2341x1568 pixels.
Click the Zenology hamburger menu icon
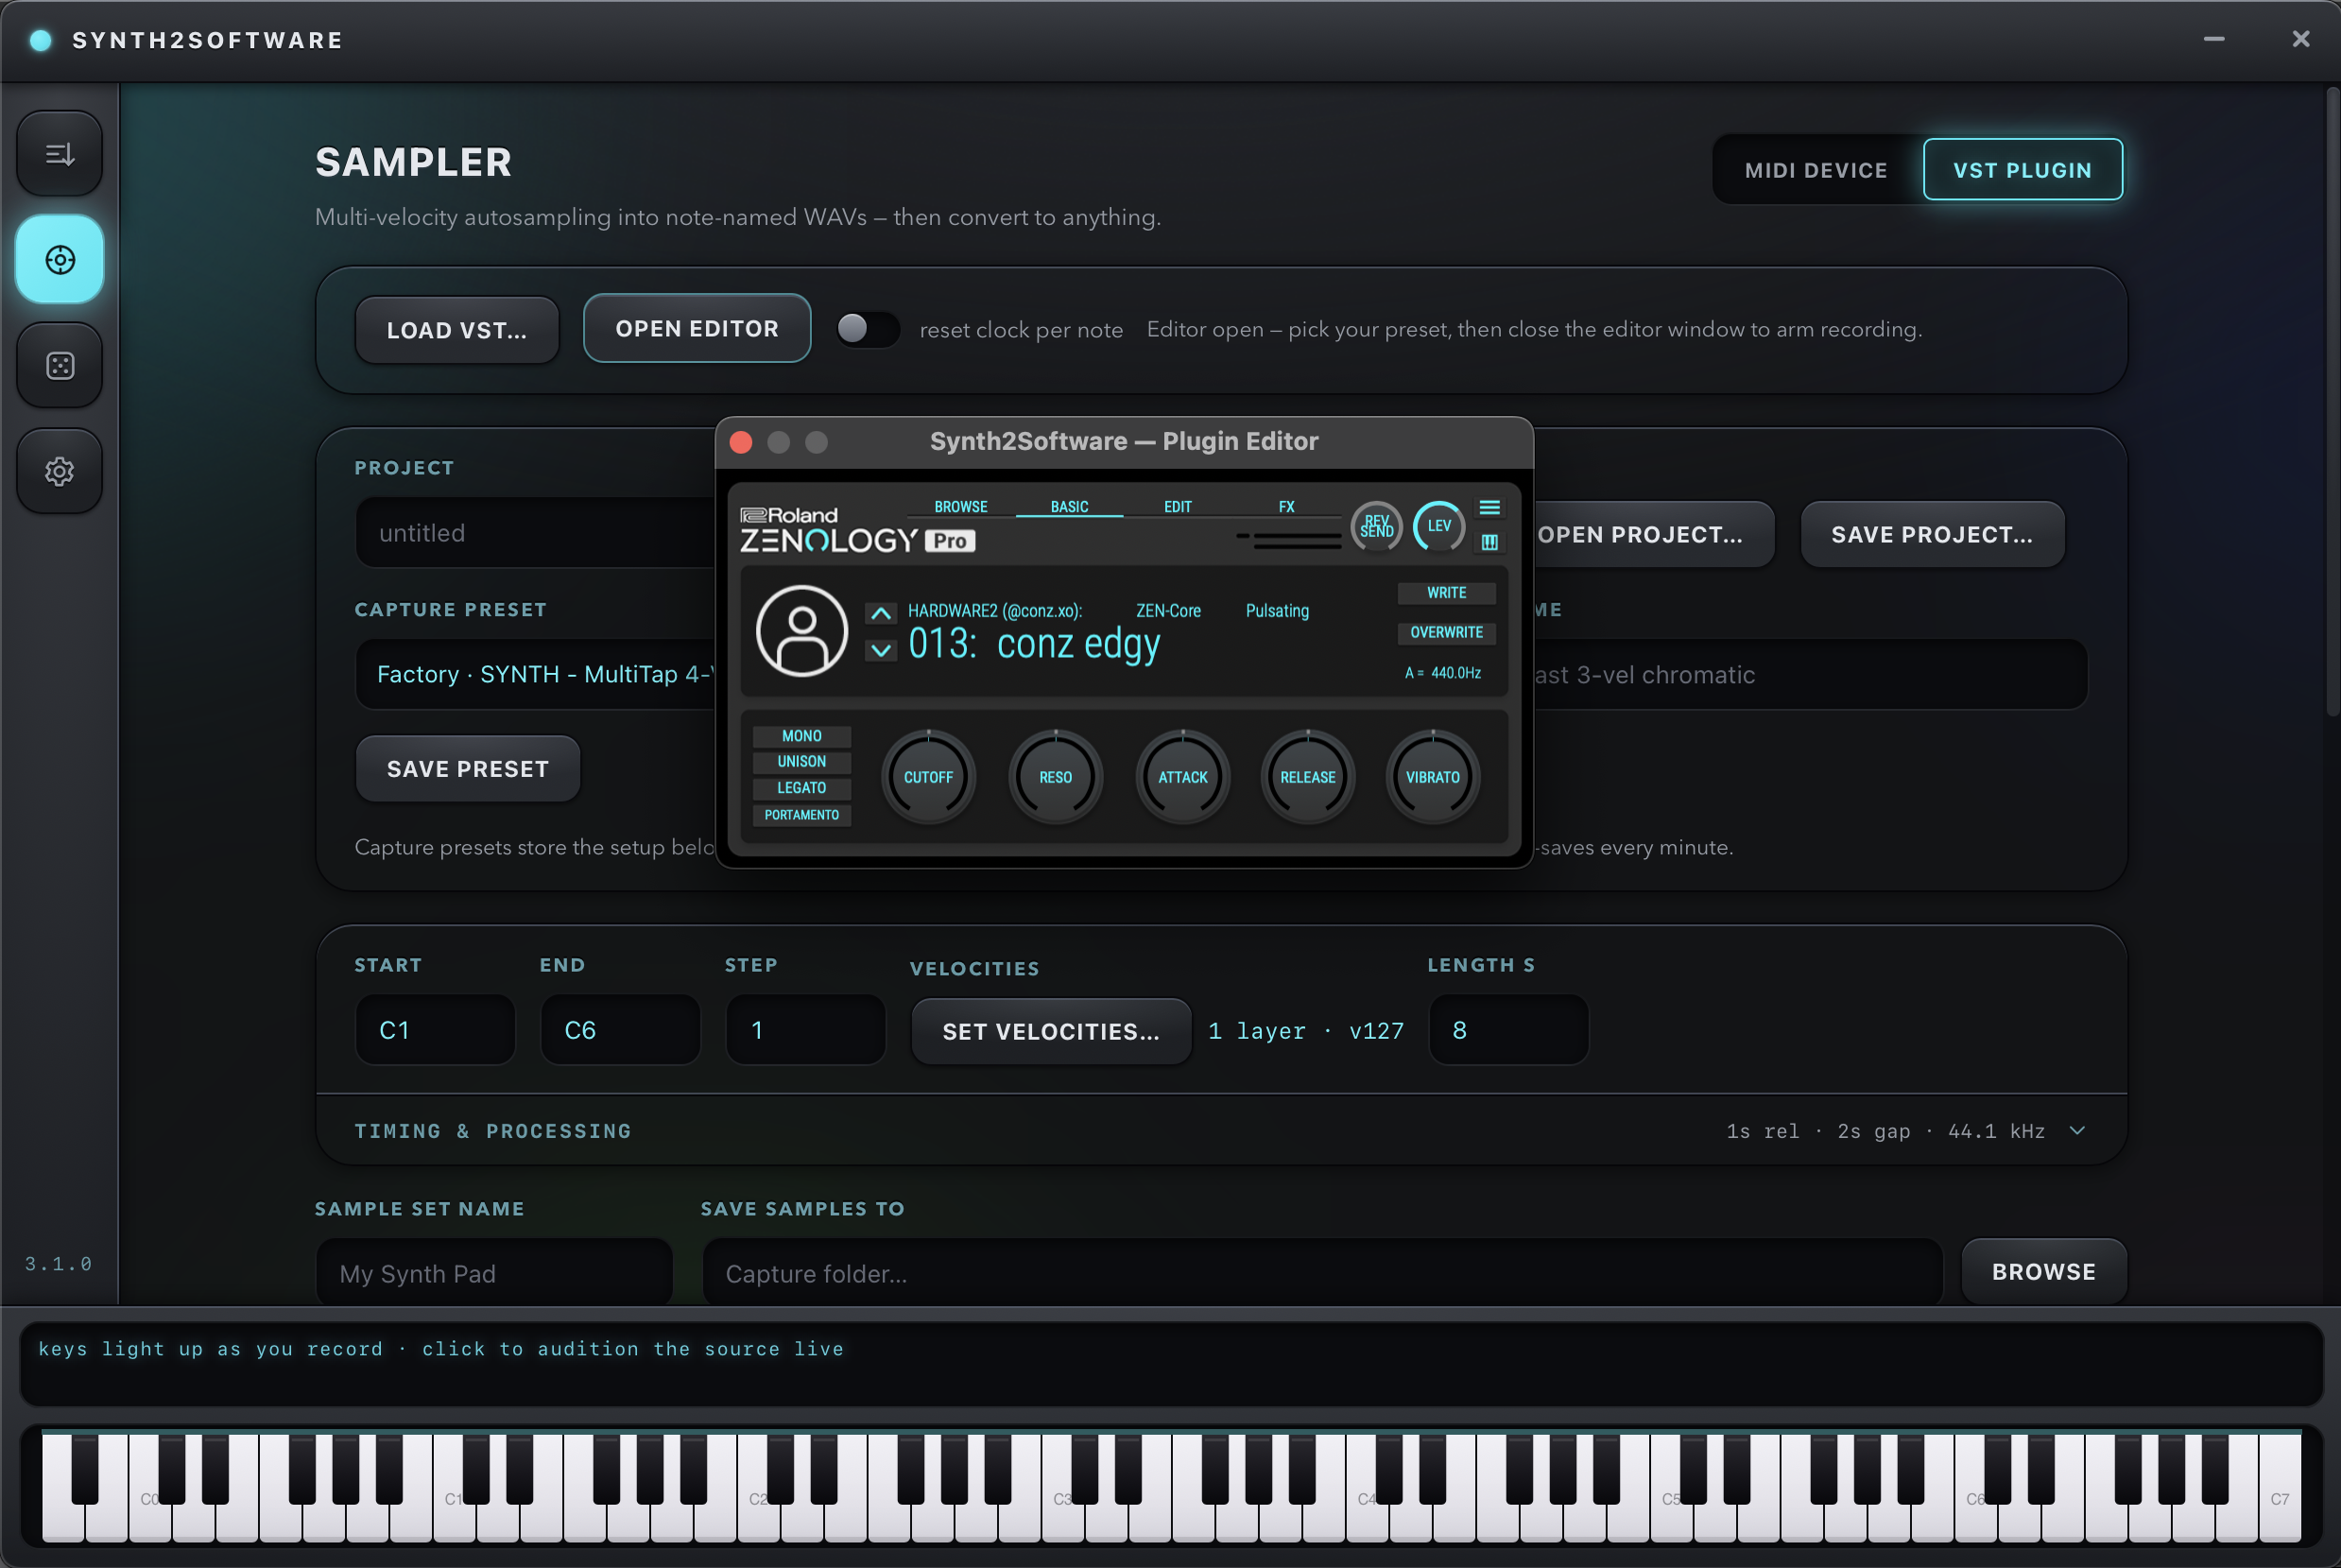coord(1489,508)
